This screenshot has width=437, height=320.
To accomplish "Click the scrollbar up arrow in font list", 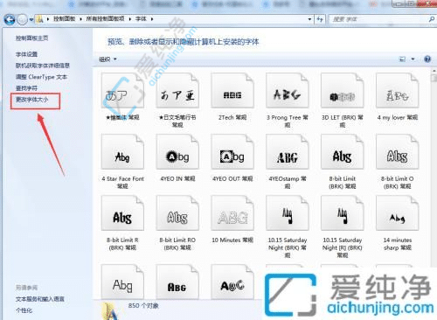I will click(x=434, y=70).
